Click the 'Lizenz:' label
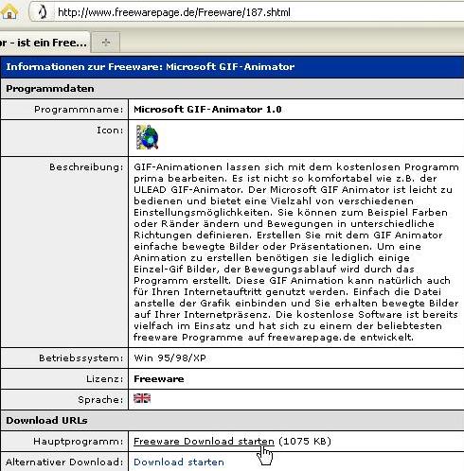Viewport: 464px width, 471px height. point(105,378)
